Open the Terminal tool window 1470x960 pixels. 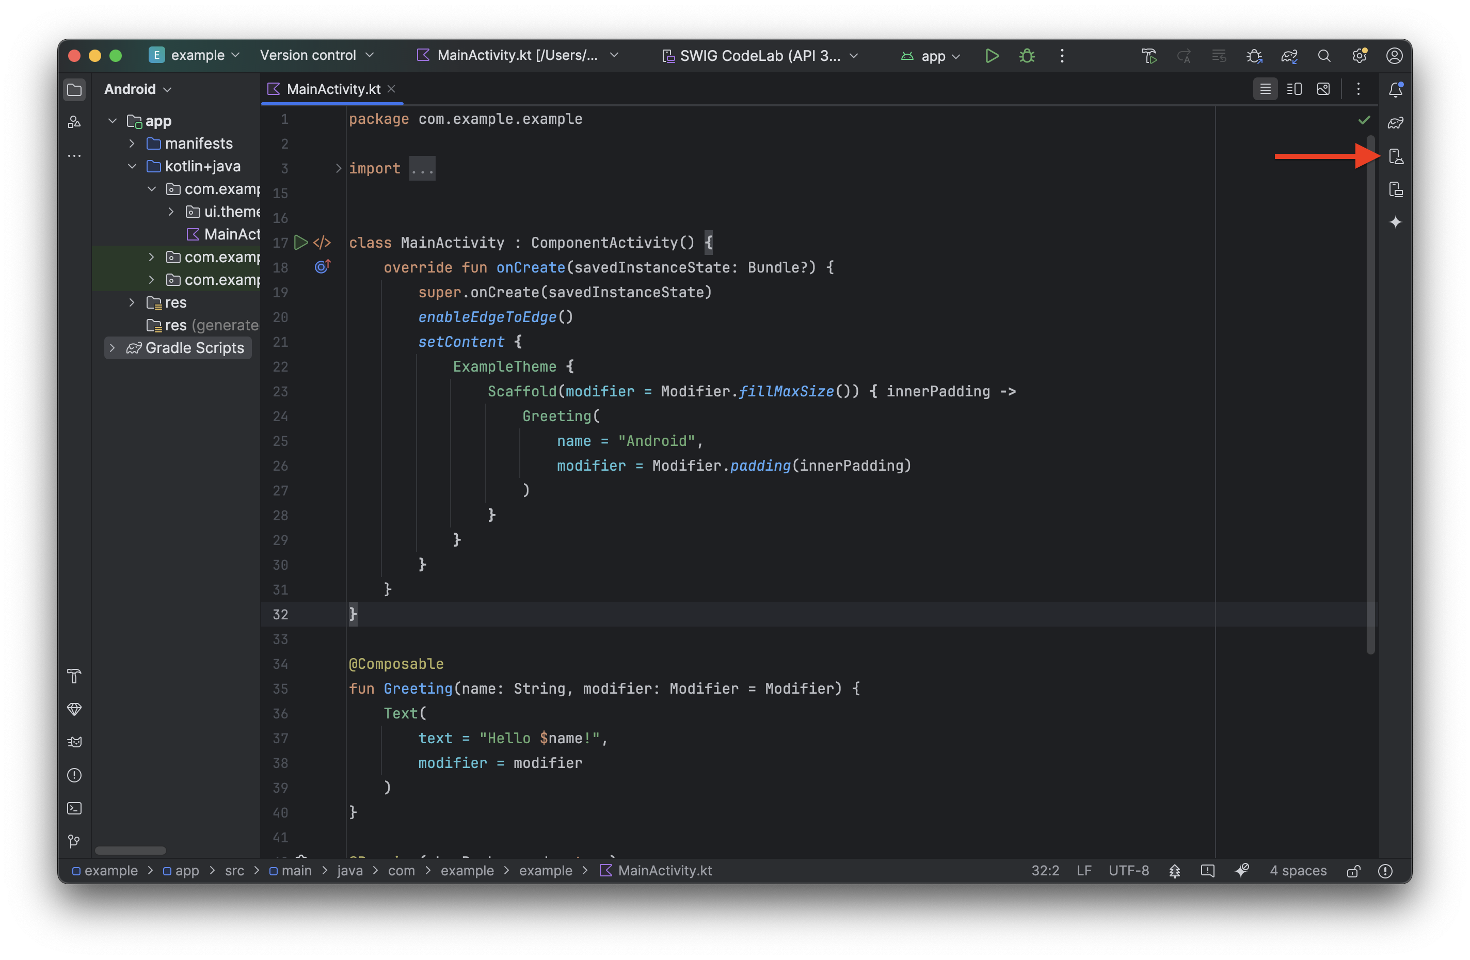(74, 808)
